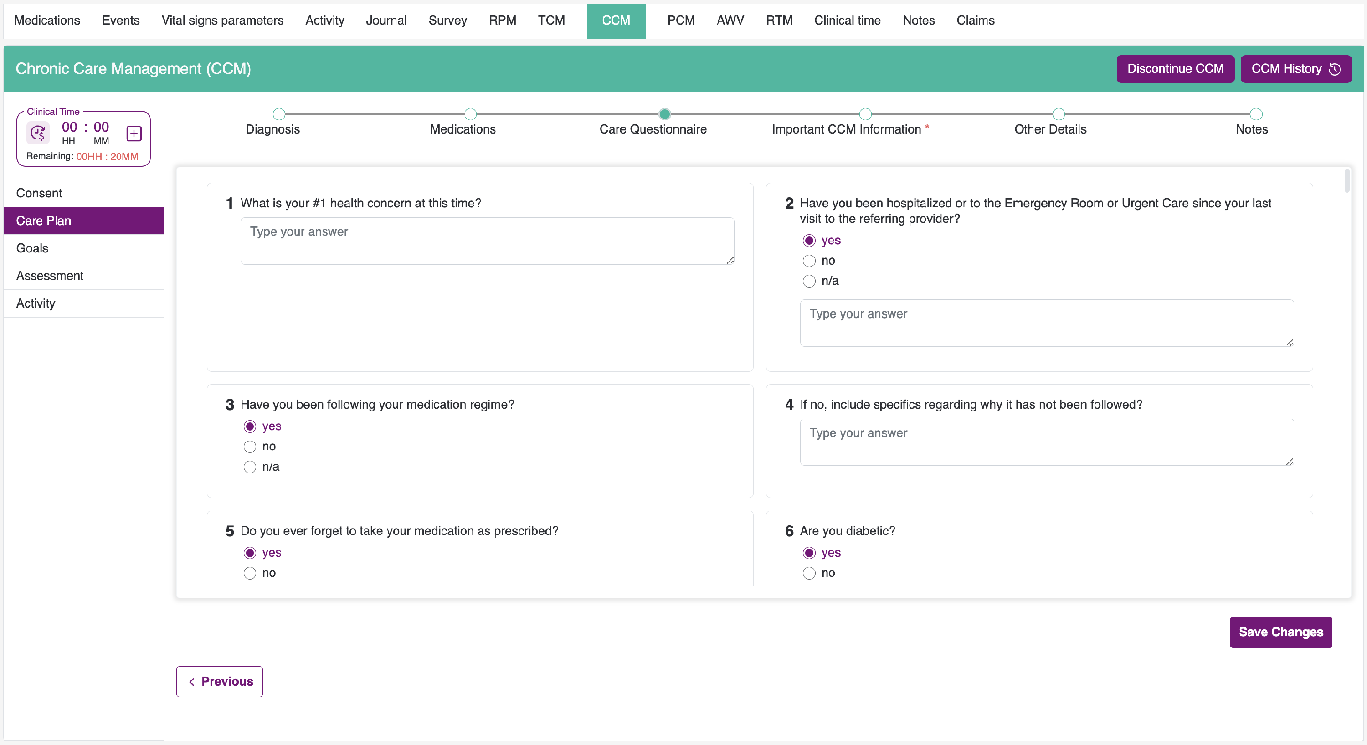Select 'n/a' for medication regime question
Image resolution: width=1367 pixels, height=745 pixels.
click(249, 467)
